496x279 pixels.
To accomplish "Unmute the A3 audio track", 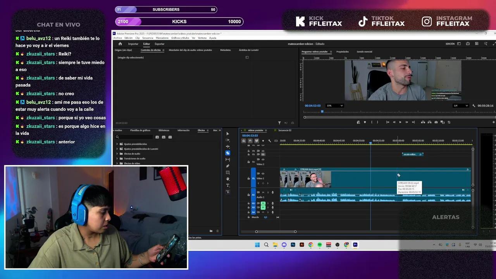I will point(263,207).
